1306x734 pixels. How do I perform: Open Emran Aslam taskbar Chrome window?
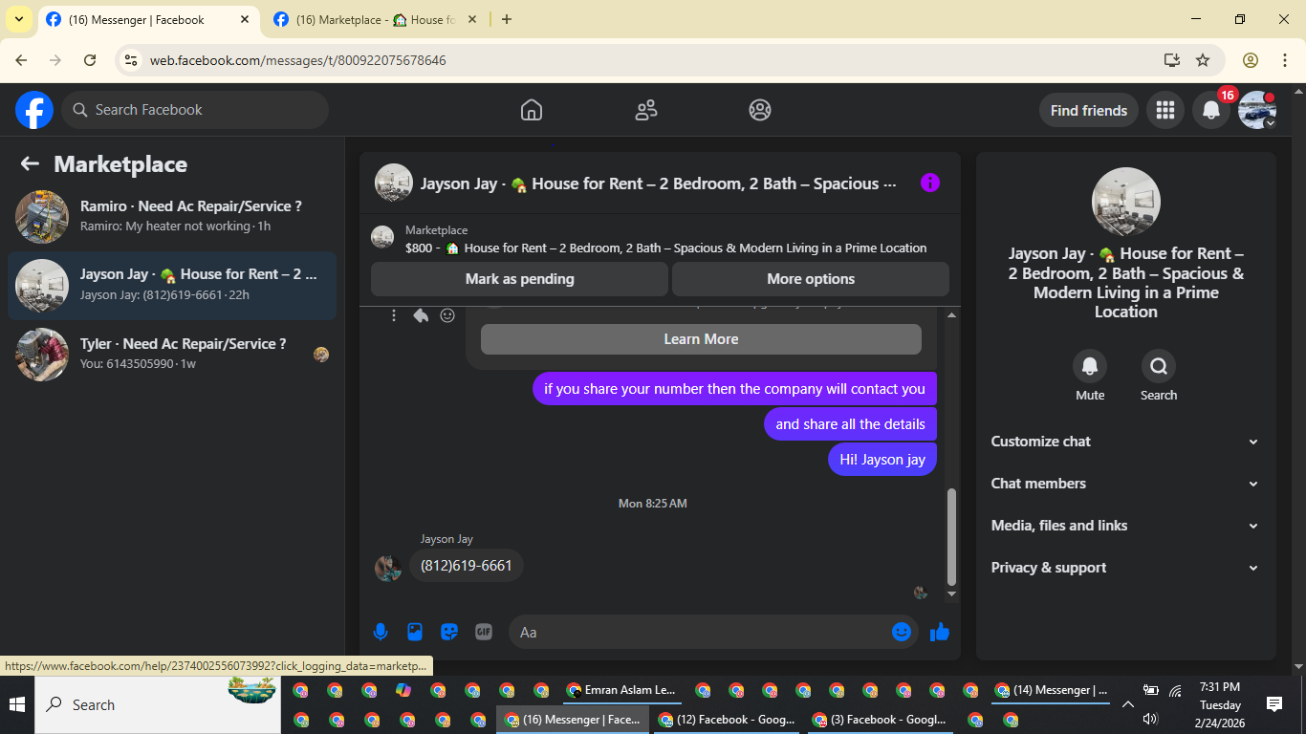click(621, 690)
